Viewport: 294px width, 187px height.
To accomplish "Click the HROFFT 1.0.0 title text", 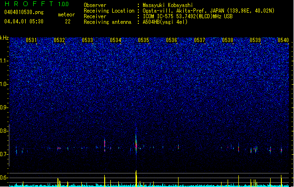I will pos(37,4).
